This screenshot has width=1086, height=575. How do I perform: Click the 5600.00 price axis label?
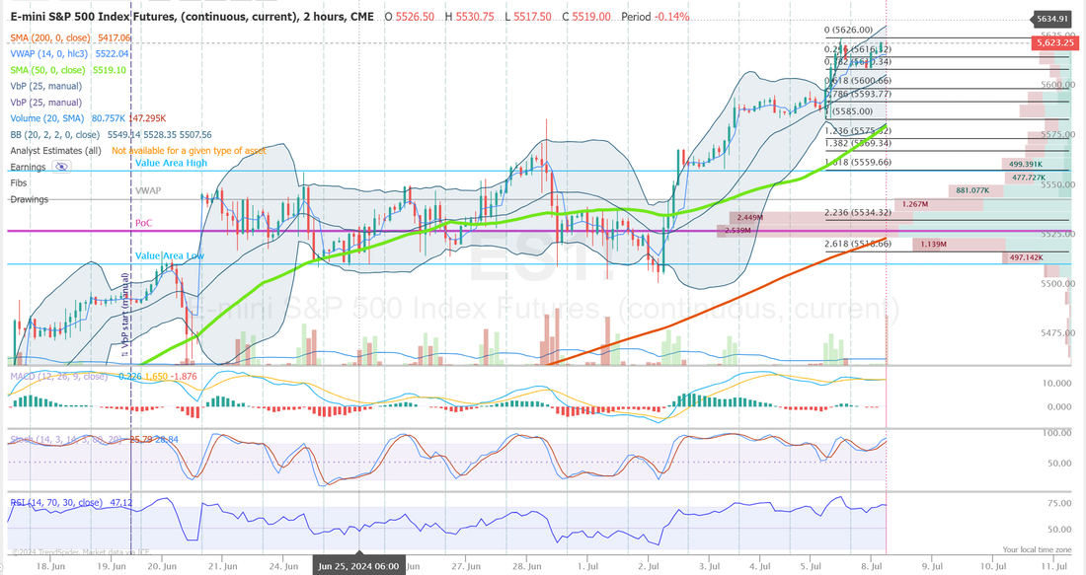[x=1058, y=85]
